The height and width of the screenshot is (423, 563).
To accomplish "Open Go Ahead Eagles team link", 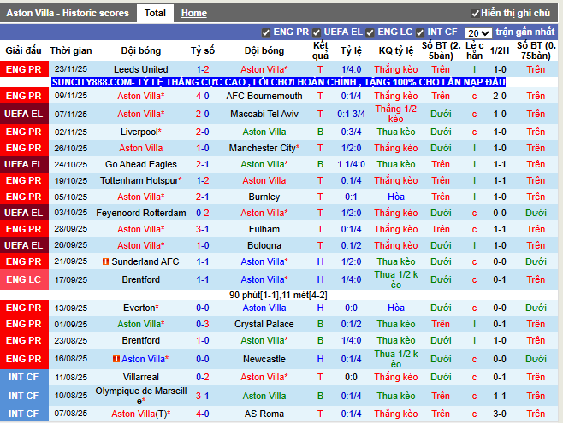I will point(140,165).
